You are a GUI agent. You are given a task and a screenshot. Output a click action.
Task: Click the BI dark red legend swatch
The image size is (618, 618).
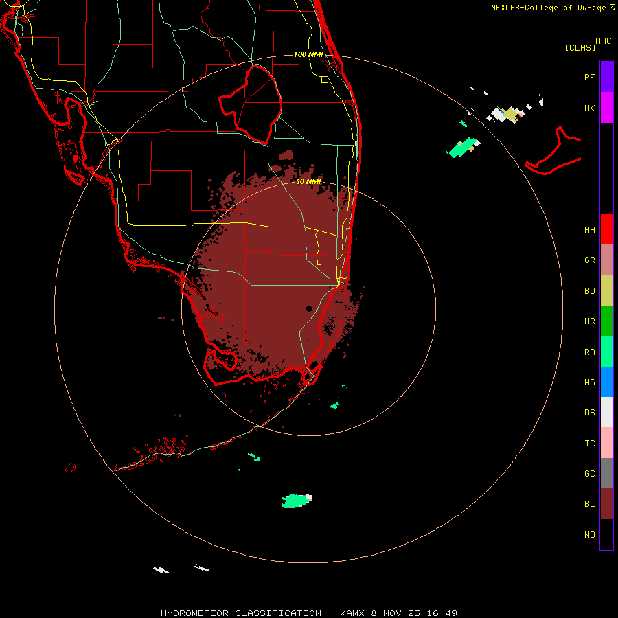tap(606, 504)
